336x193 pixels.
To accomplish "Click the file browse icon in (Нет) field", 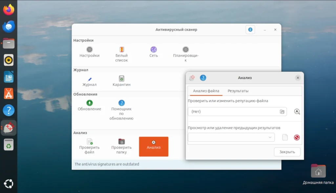I will tap(282, 112).
